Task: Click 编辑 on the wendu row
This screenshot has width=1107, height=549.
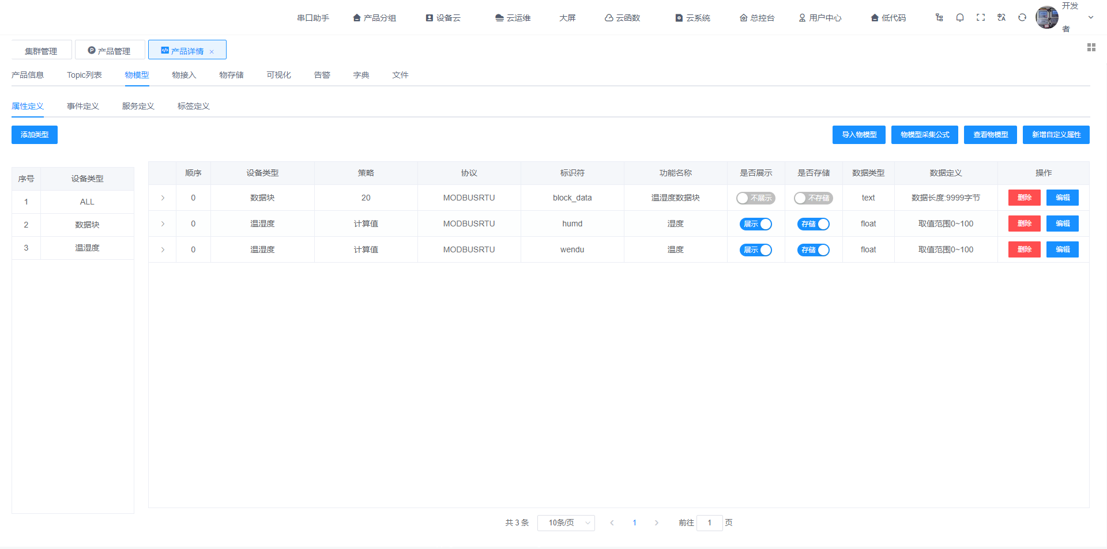Action: [1062, 249]
